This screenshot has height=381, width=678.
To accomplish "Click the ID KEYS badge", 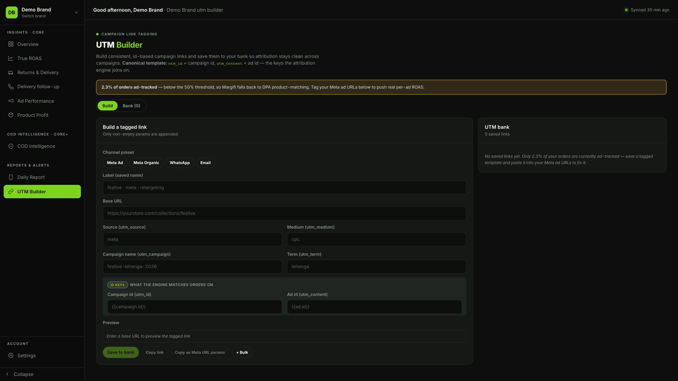I will 118,285.
